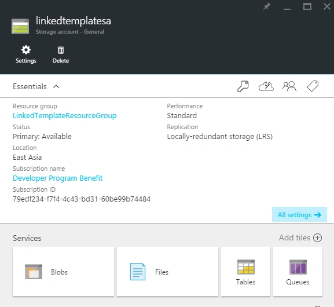Open the Settings gear icon
334x307 pixels.
pos(26,50)
